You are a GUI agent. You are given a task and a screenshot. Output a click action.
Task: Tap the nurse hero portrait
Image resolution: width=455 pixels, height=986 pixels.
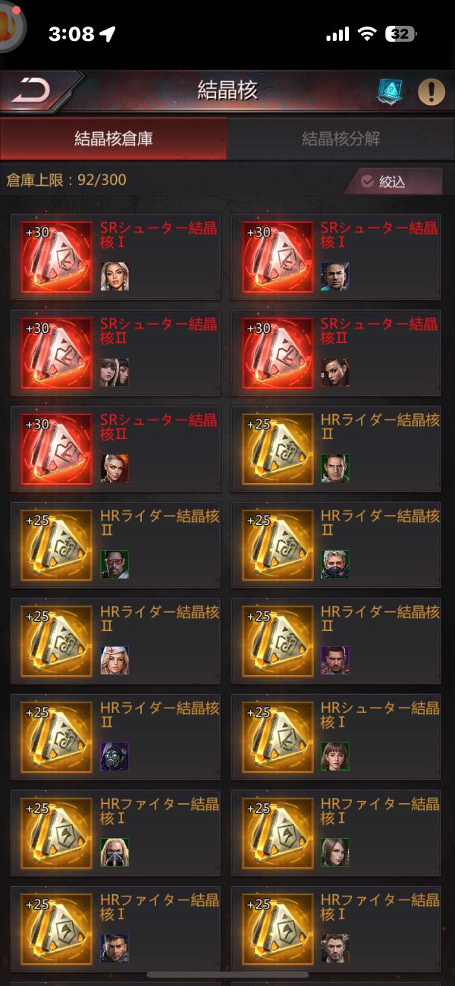tap(115, 660)
